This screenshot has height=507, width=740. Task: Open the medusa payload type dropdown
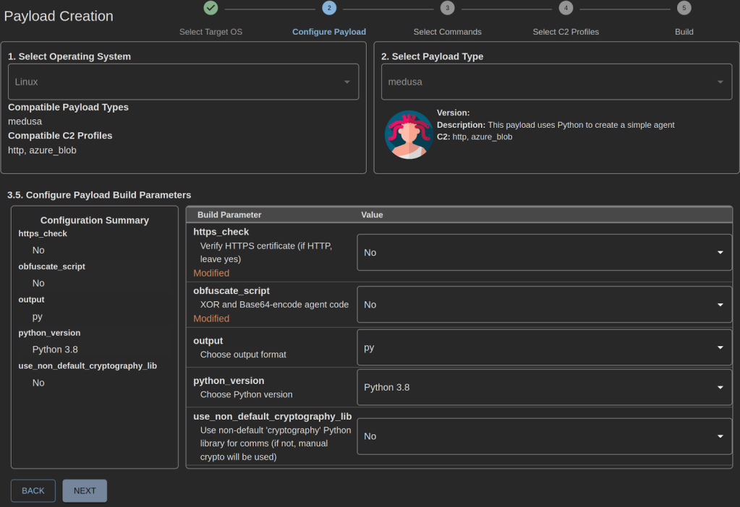(556, 82)
